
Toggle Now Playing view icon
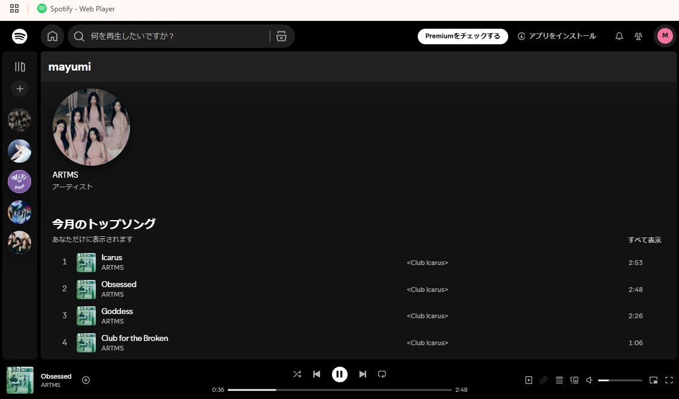coord(529,380)
